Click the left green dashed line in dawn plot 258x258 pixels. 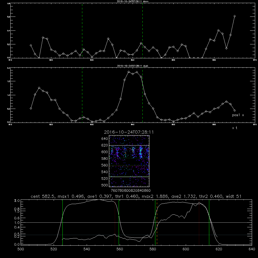pos(82,30)
